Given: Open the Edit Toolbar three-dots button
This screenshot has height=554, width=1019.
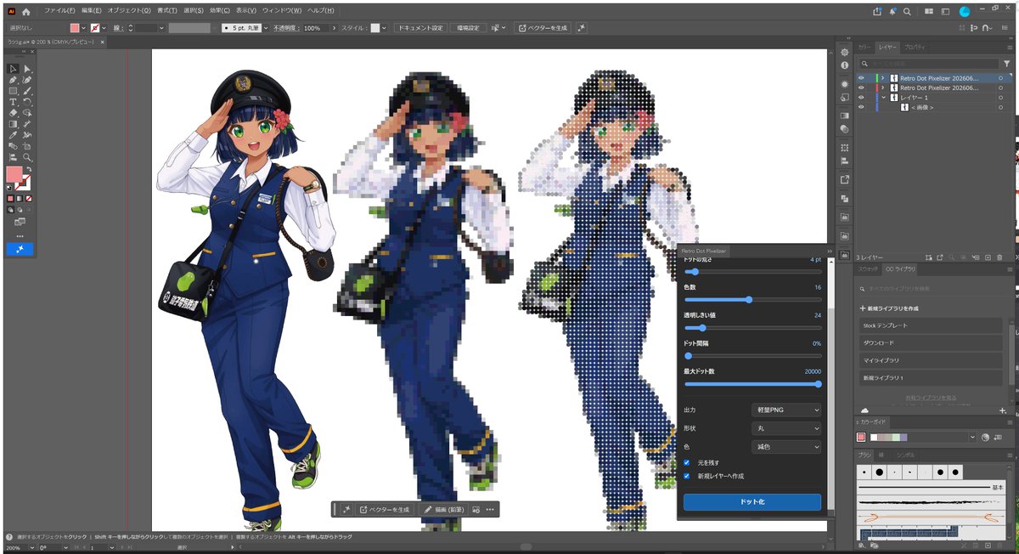Looking at the screenshot, I should (20, 235).
